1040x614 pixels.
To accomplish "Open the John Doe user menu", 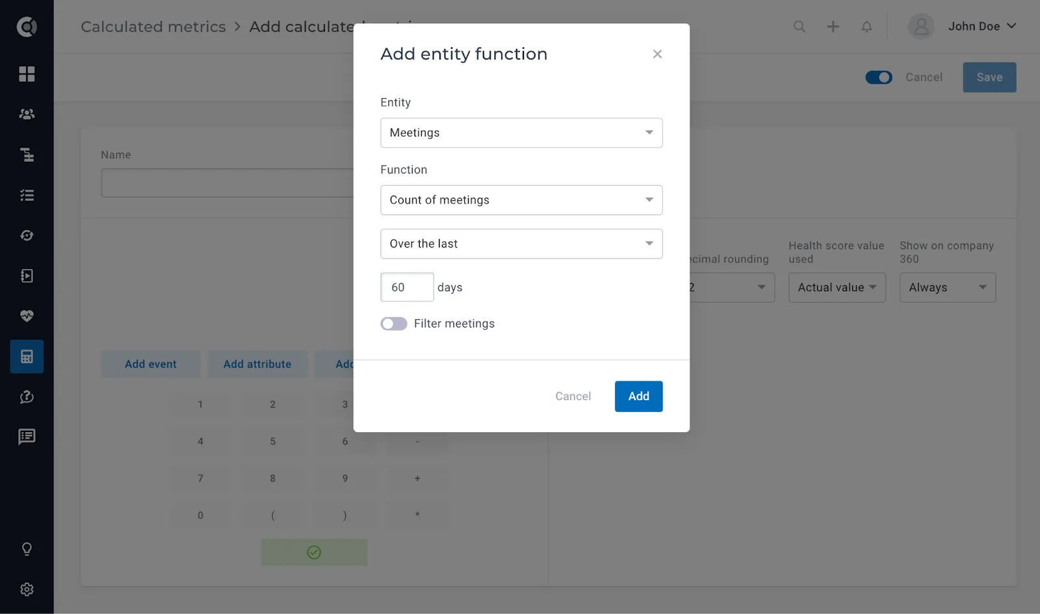I will point(981,27).
